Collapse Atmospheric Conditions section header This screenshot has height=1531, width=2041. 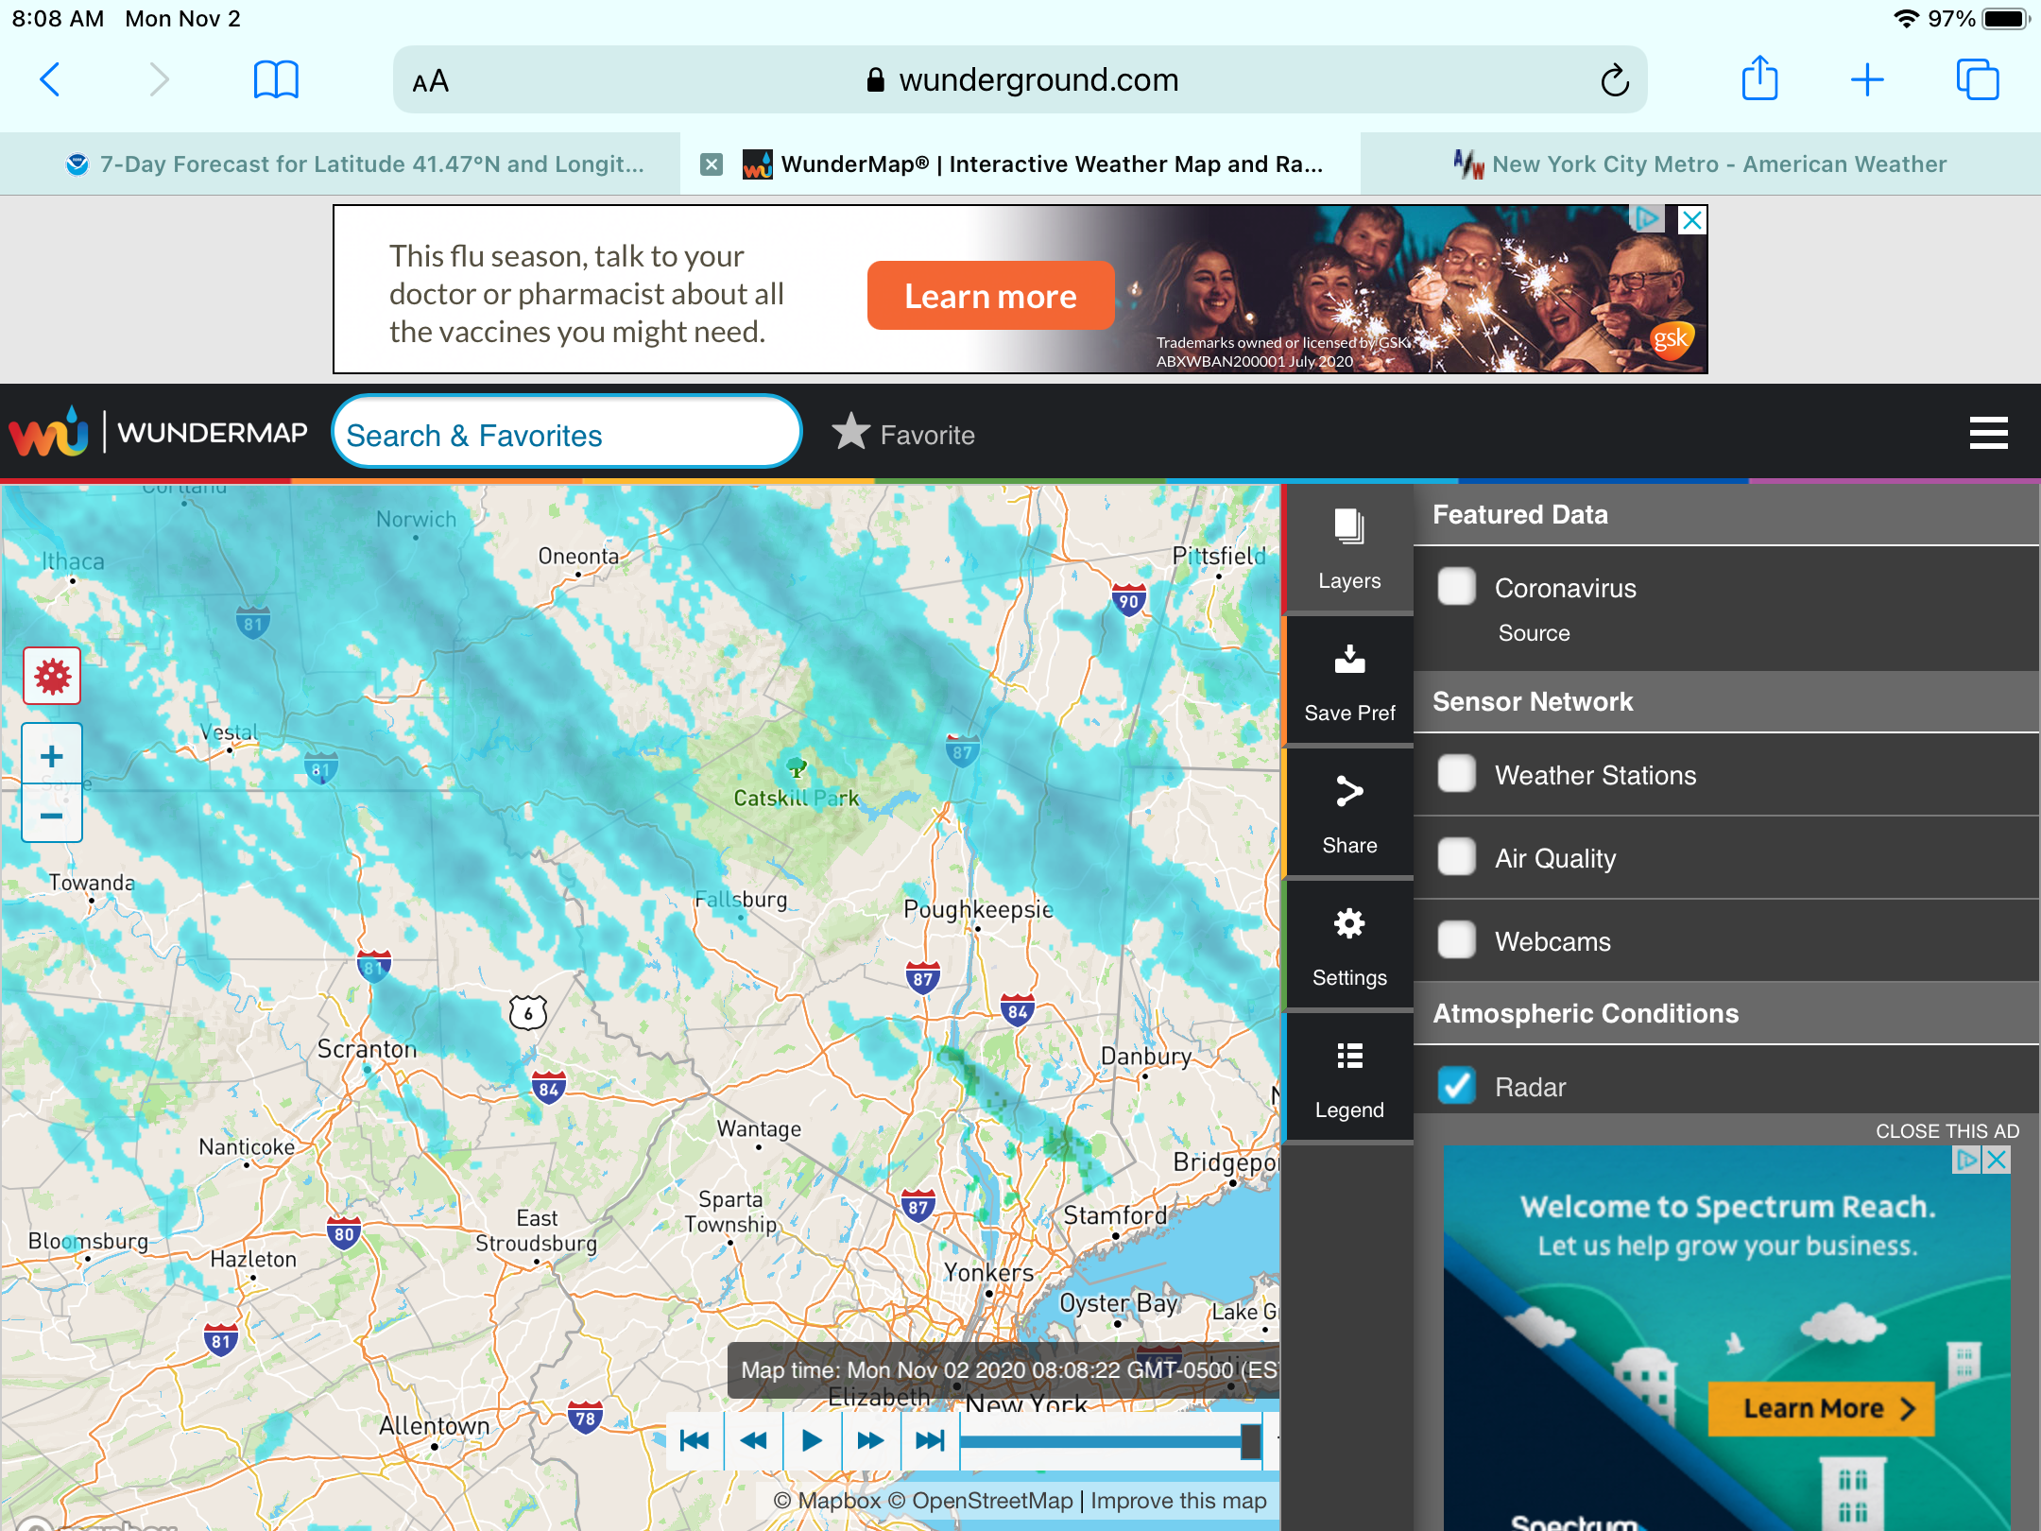pos(1725,1013)
